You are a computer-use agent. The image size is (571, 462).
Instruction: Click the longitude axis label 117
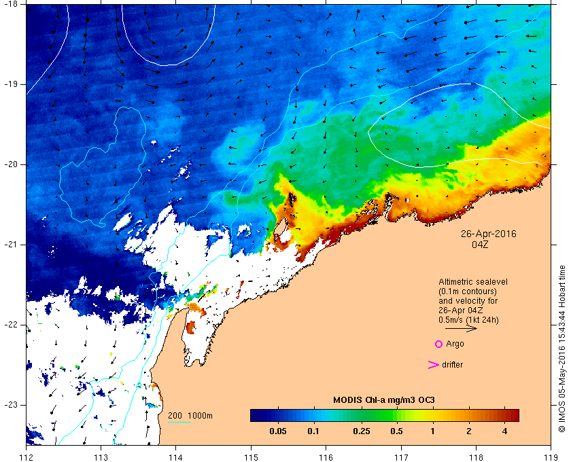pos(401,457)
